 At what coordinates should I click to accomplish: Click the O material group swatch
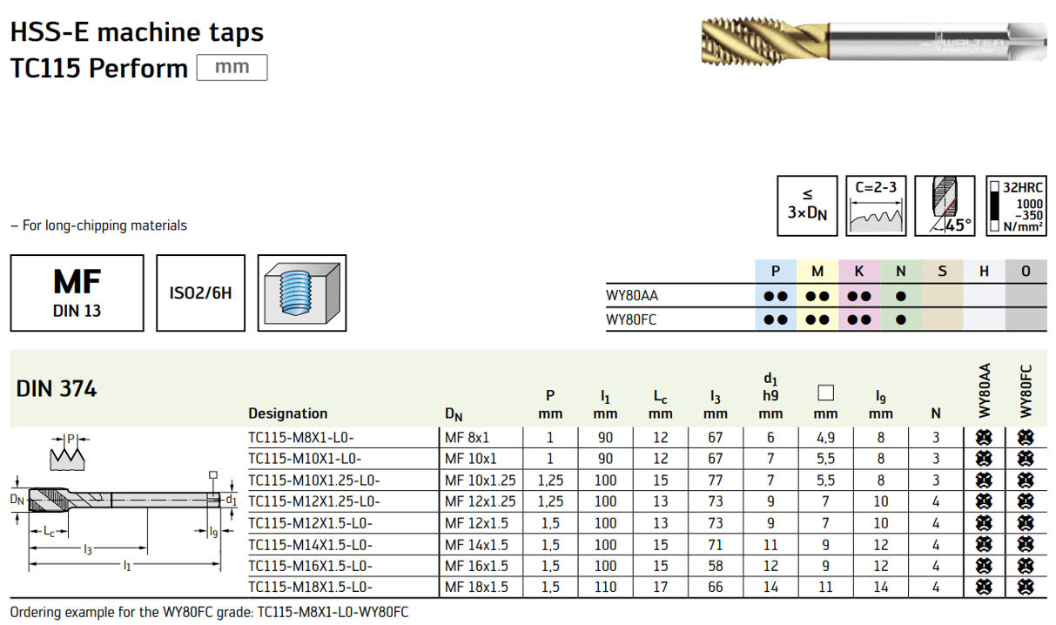[1026, 272]
